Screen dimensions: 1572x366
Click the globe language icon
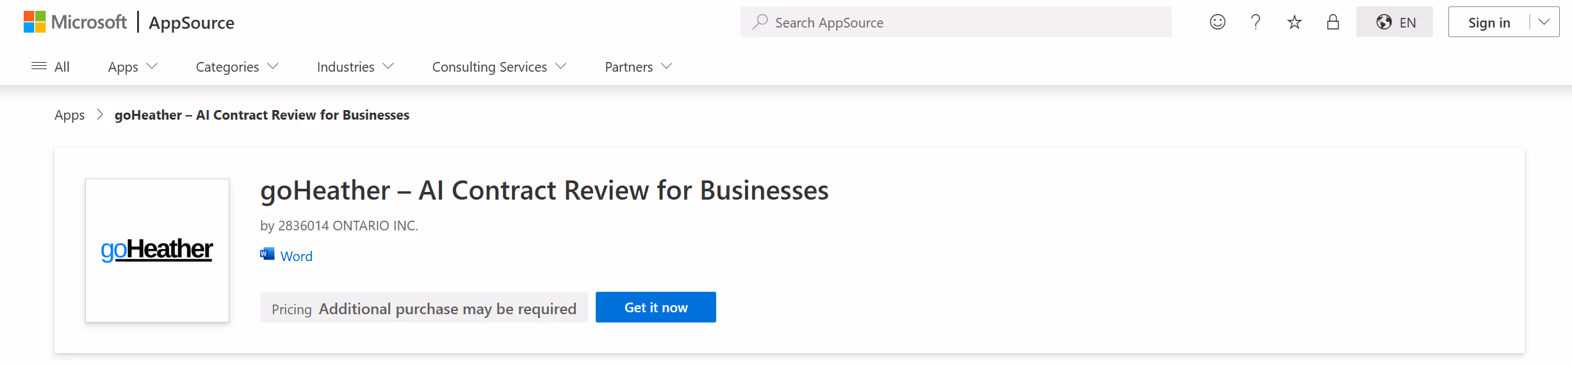click(1384, 22)
